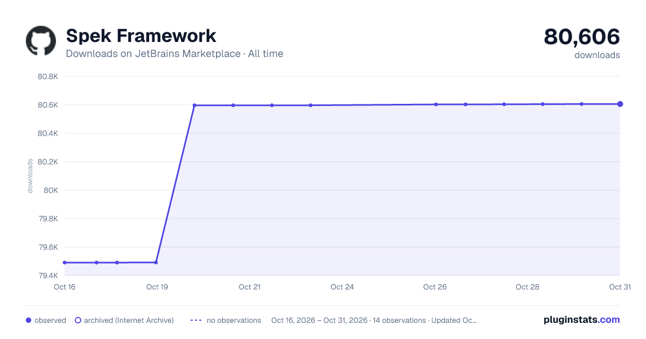Image resolution: width=646 pixels, height=339 pixels.
Task: Click the 80.2K y-axis label
Action: click(48, 161)
